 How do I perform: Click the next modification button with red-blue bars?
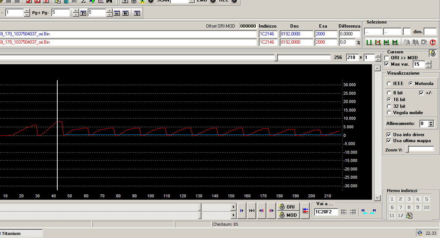271,211
